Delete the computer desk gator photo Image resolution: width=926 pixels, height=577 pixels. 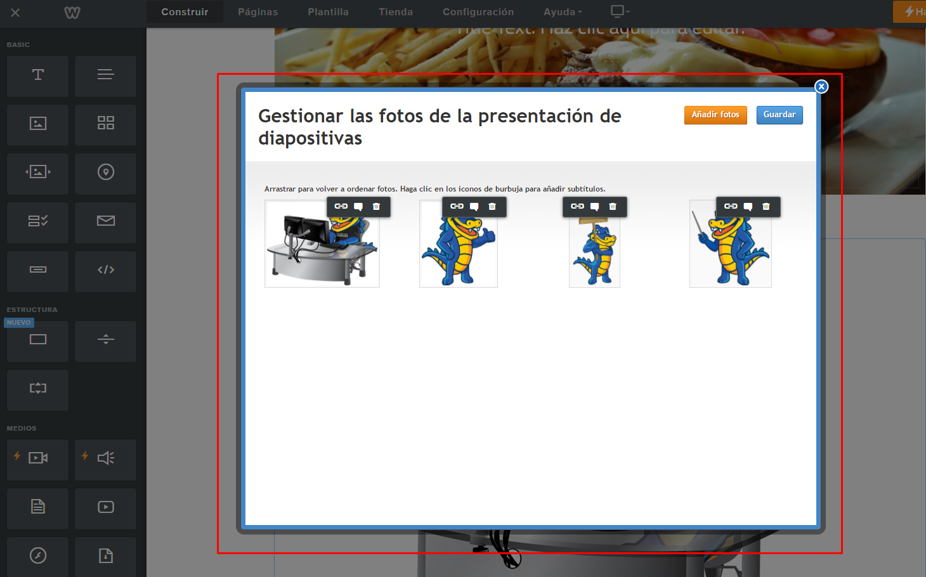click(376, 207)
